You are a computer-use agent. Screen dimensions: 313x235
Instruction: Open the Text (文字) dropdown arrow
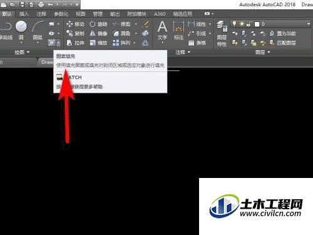(x=162, y=43)
